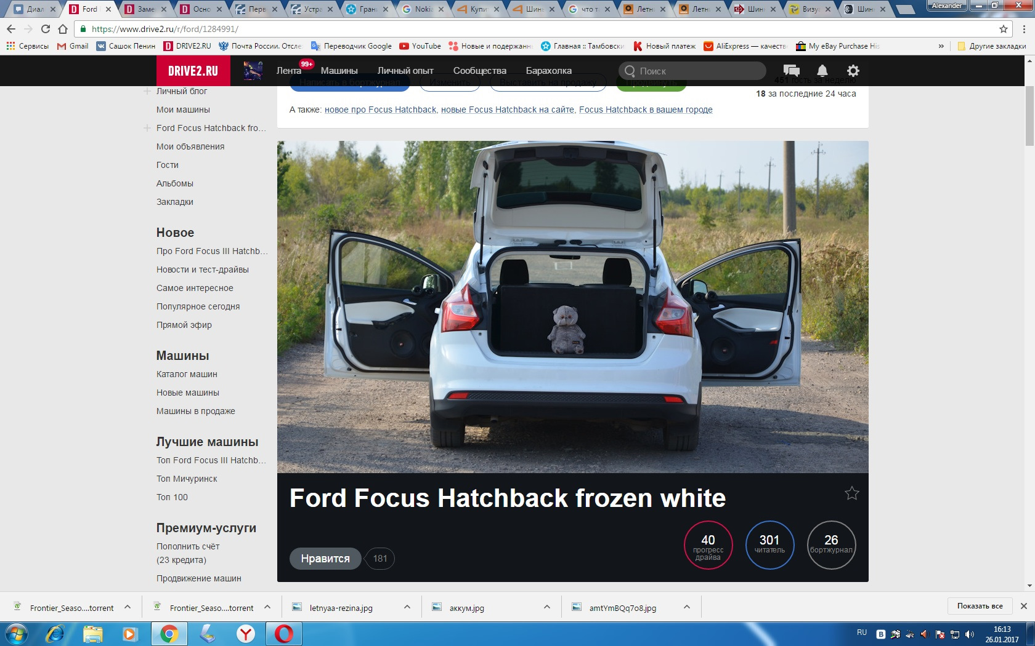Open Пополнить счёт in the sidebar
Viewport: 1035px width, 646px height.
click(x=188, y=546)
